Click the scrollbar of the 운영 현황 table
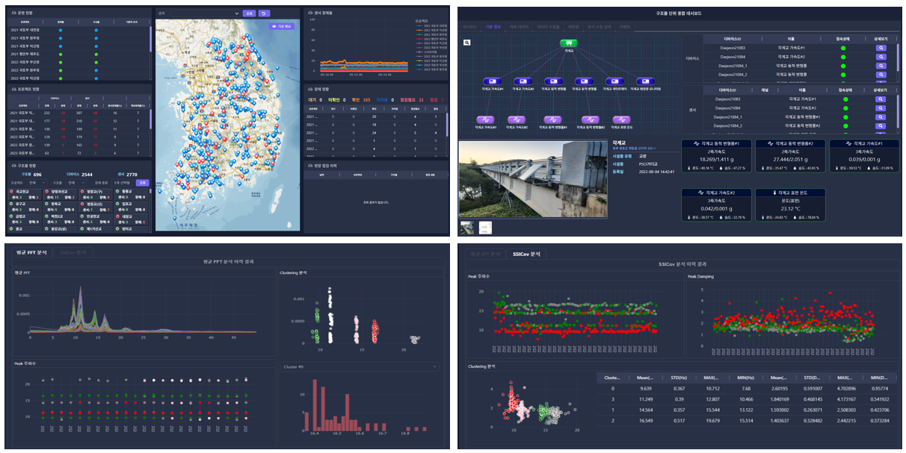 (152, 39)
